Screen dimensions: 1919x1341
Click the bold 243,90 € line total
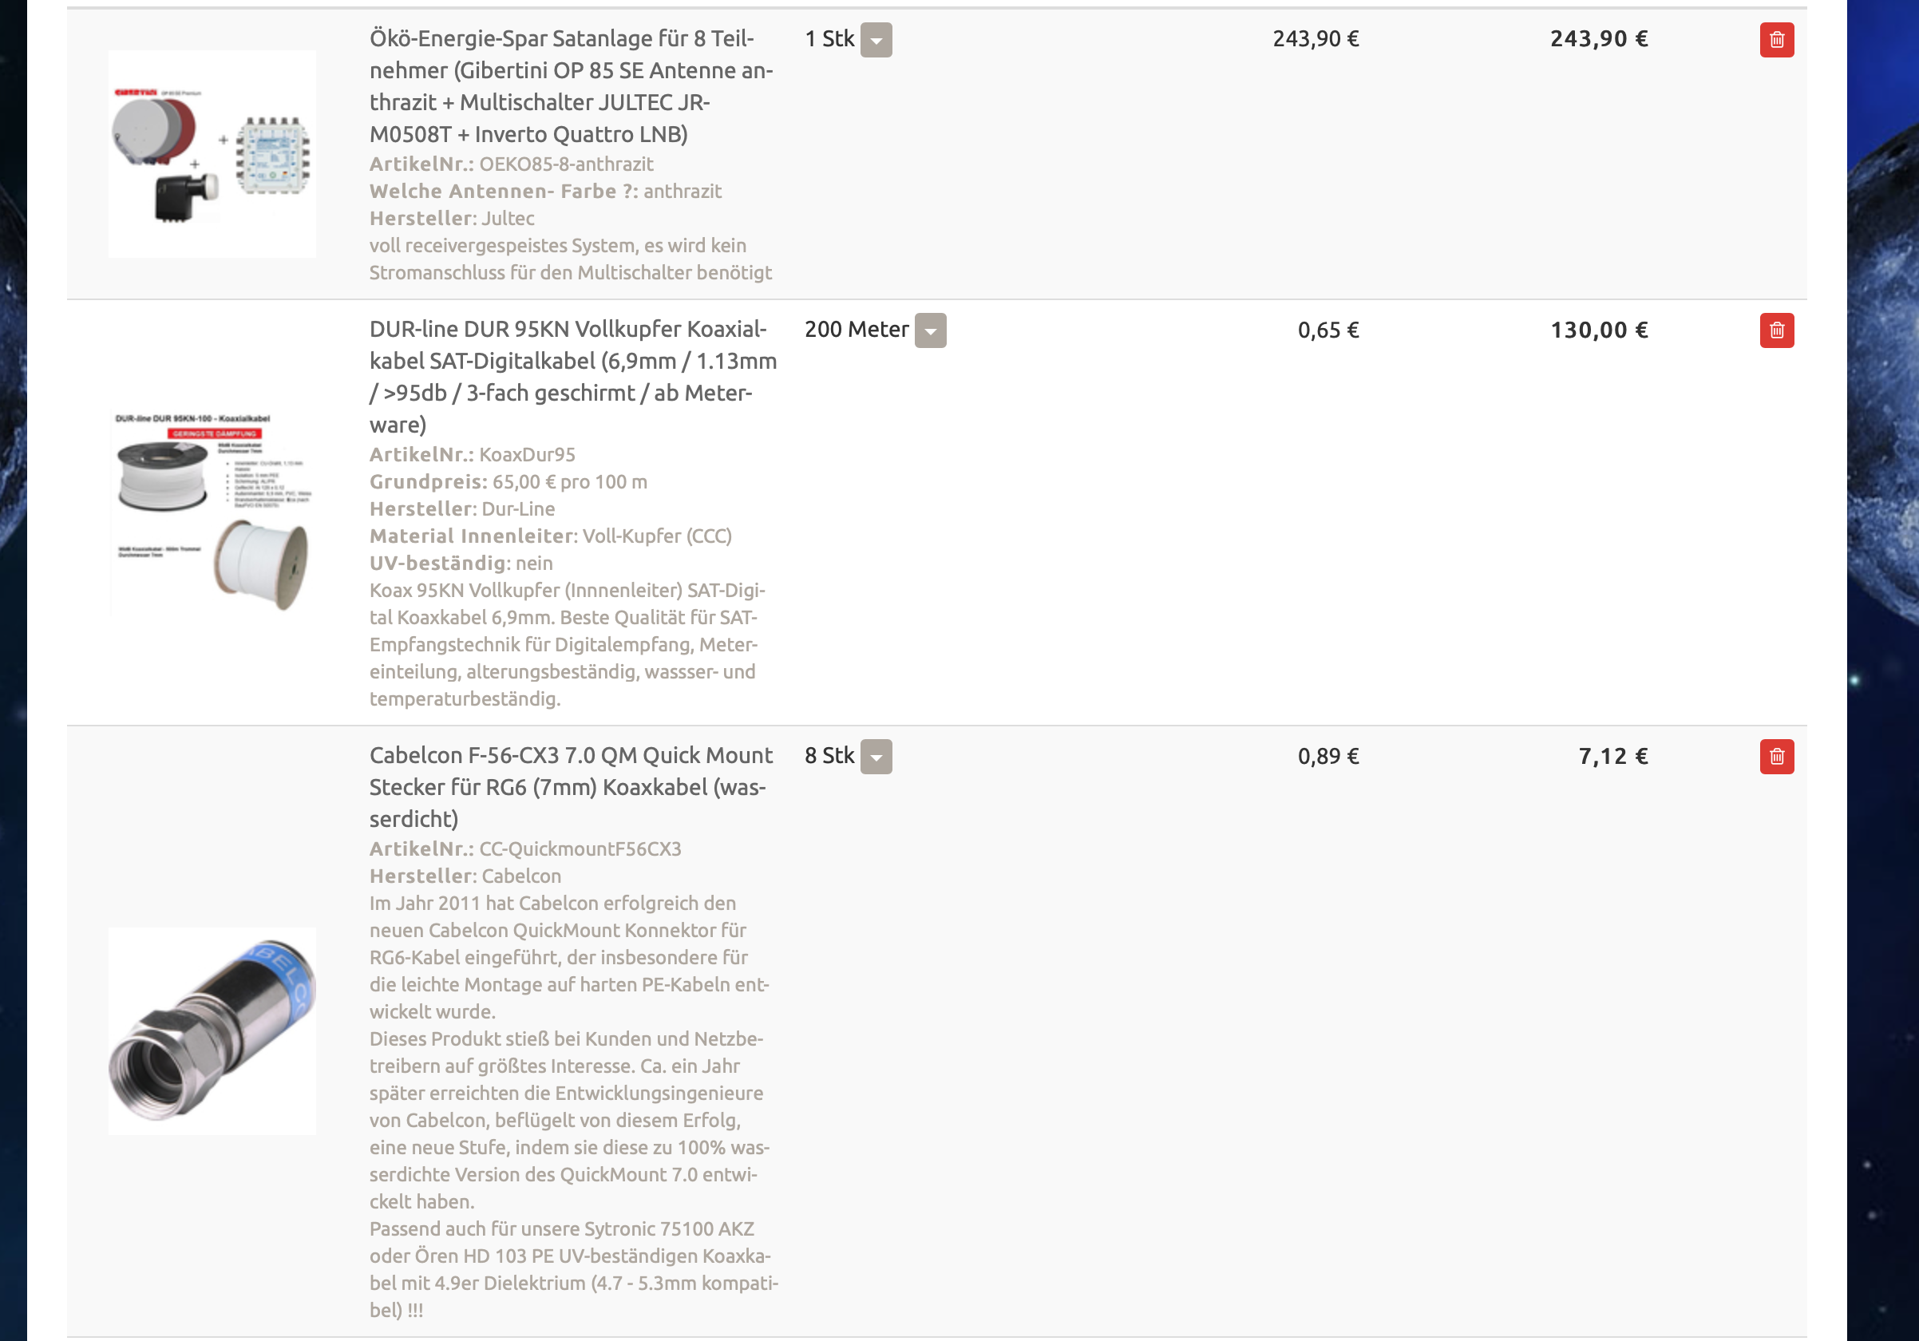click(x=1599, y=39)
